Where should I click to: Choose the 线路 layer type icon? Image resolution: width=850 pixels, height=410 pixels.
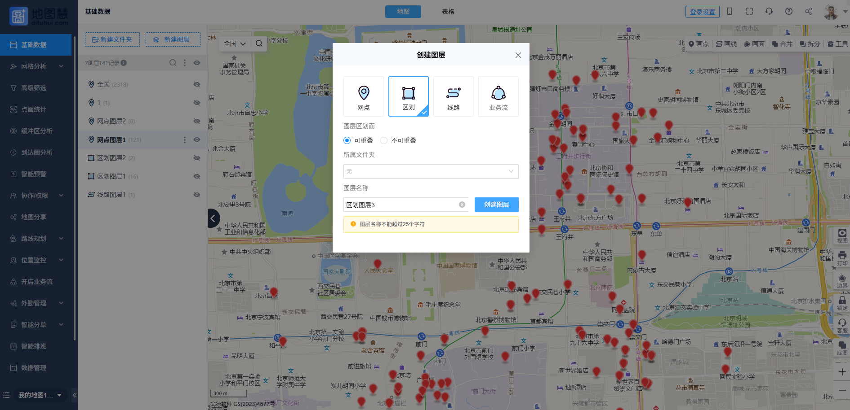[453, 96]
